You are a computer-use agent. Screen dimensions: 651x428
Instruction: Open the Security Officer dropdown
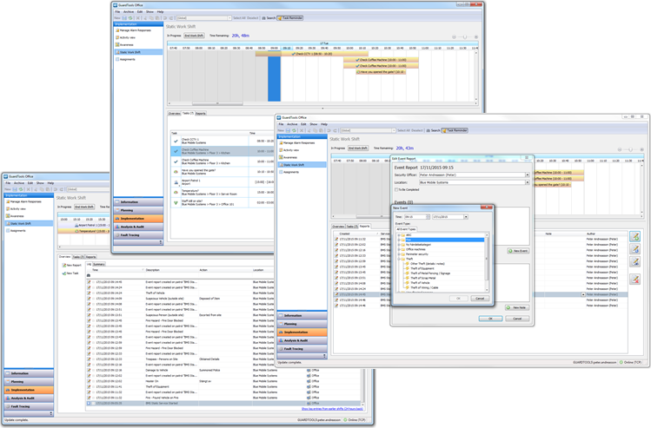pyautogui.click(x=528, y=175)
